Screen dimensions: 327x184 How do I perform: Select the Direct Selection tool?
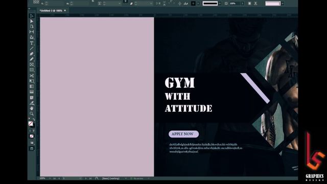click(x=32, y=21)
